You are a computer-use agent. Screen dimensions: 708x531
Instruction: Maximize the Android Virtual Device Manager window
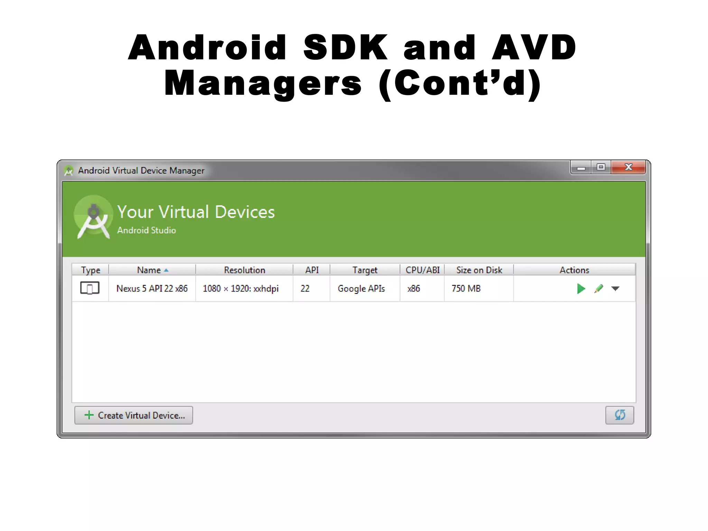[601, 168]
